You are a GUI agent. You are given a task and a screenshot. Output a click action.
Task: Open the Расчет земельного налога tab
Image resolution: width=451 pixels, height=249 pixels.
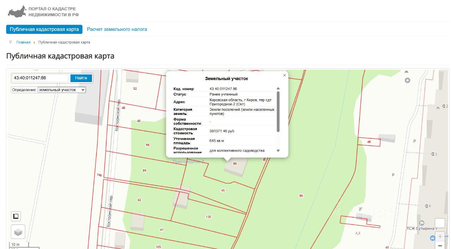click(117, 29)
